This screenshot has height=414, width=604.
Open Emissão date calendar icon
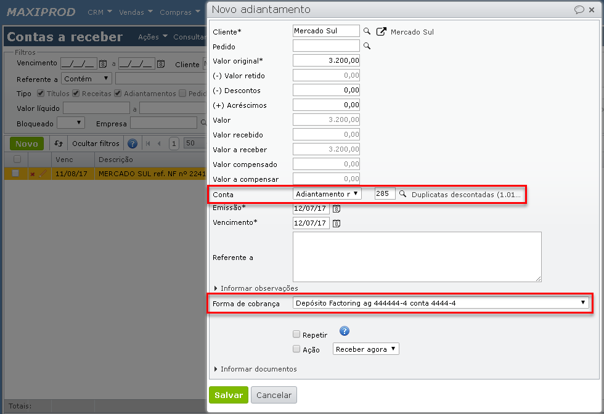(337, 209)
